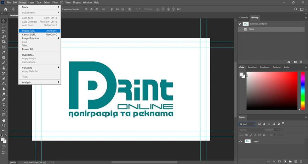Toggle filter for pixel layers
The width and height of the screenshot is (308, 164).
(259, 124)
